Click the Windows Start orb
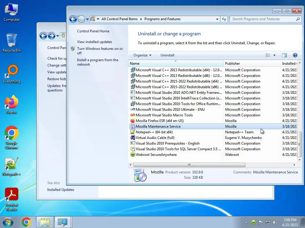 point(8,222)
